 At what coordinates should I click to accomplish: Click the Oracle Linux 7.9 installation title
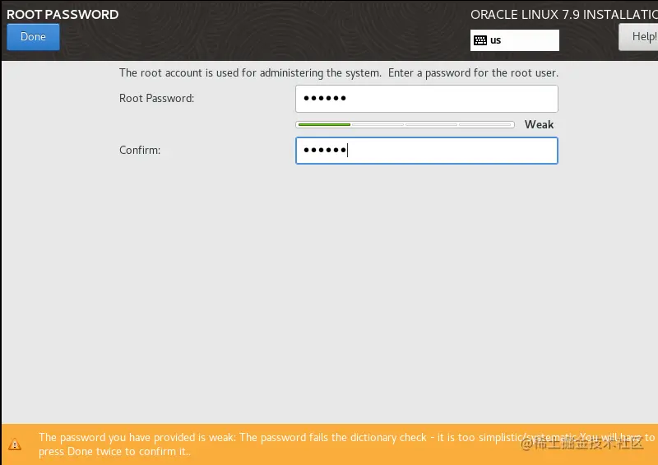[564, 15]
